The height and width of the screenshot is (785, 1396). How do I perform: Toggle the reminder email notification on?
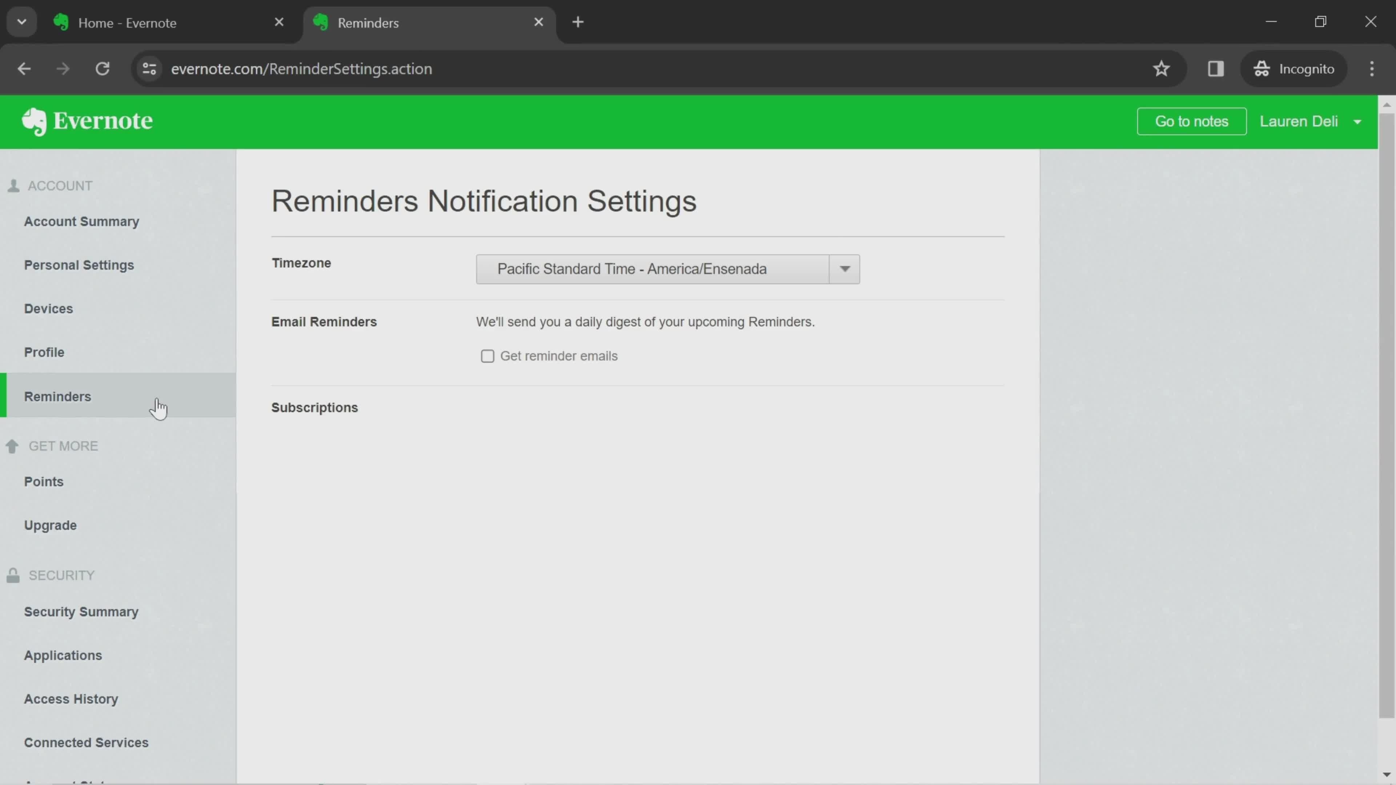pyautogui.click(x=486, y=355)
